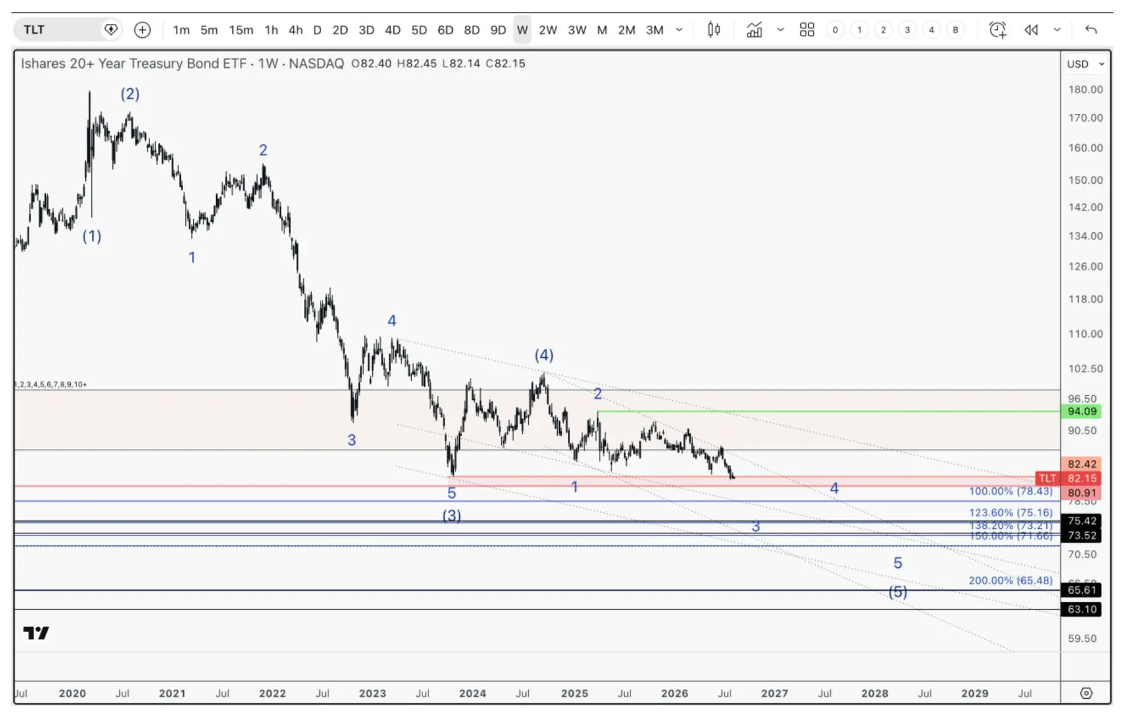
Task: Click the (5) wave label near 2028
Action: point(898,591)
